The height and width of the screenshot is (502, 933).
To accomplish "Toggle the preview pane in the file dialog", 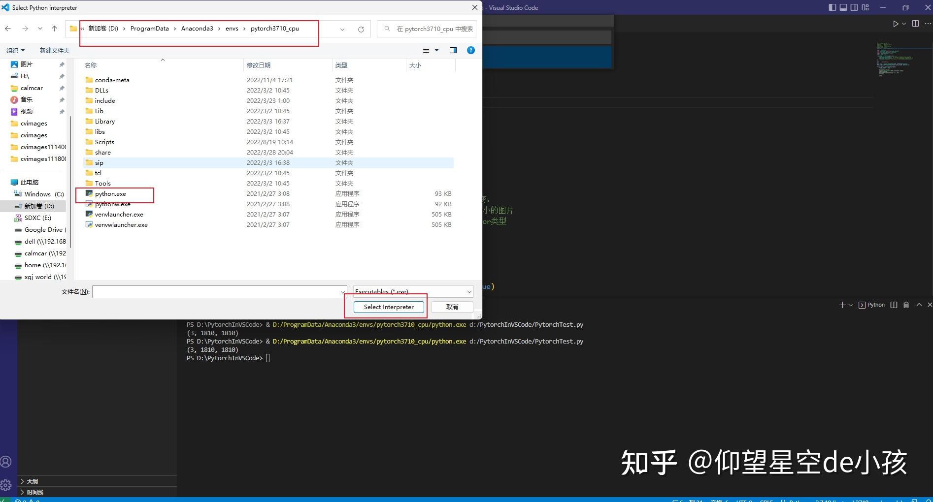I will (x=453, y=50).
